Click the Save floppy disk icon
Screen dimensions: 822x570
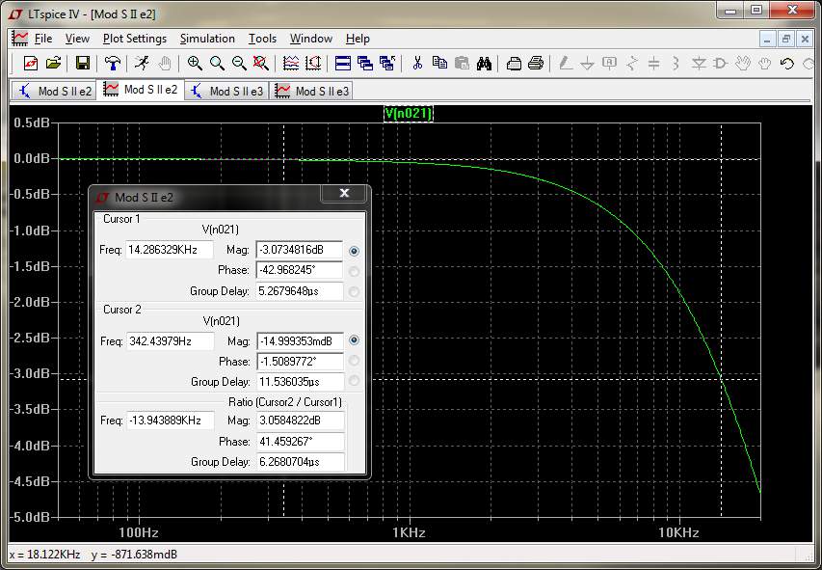[x=83, y=64]
